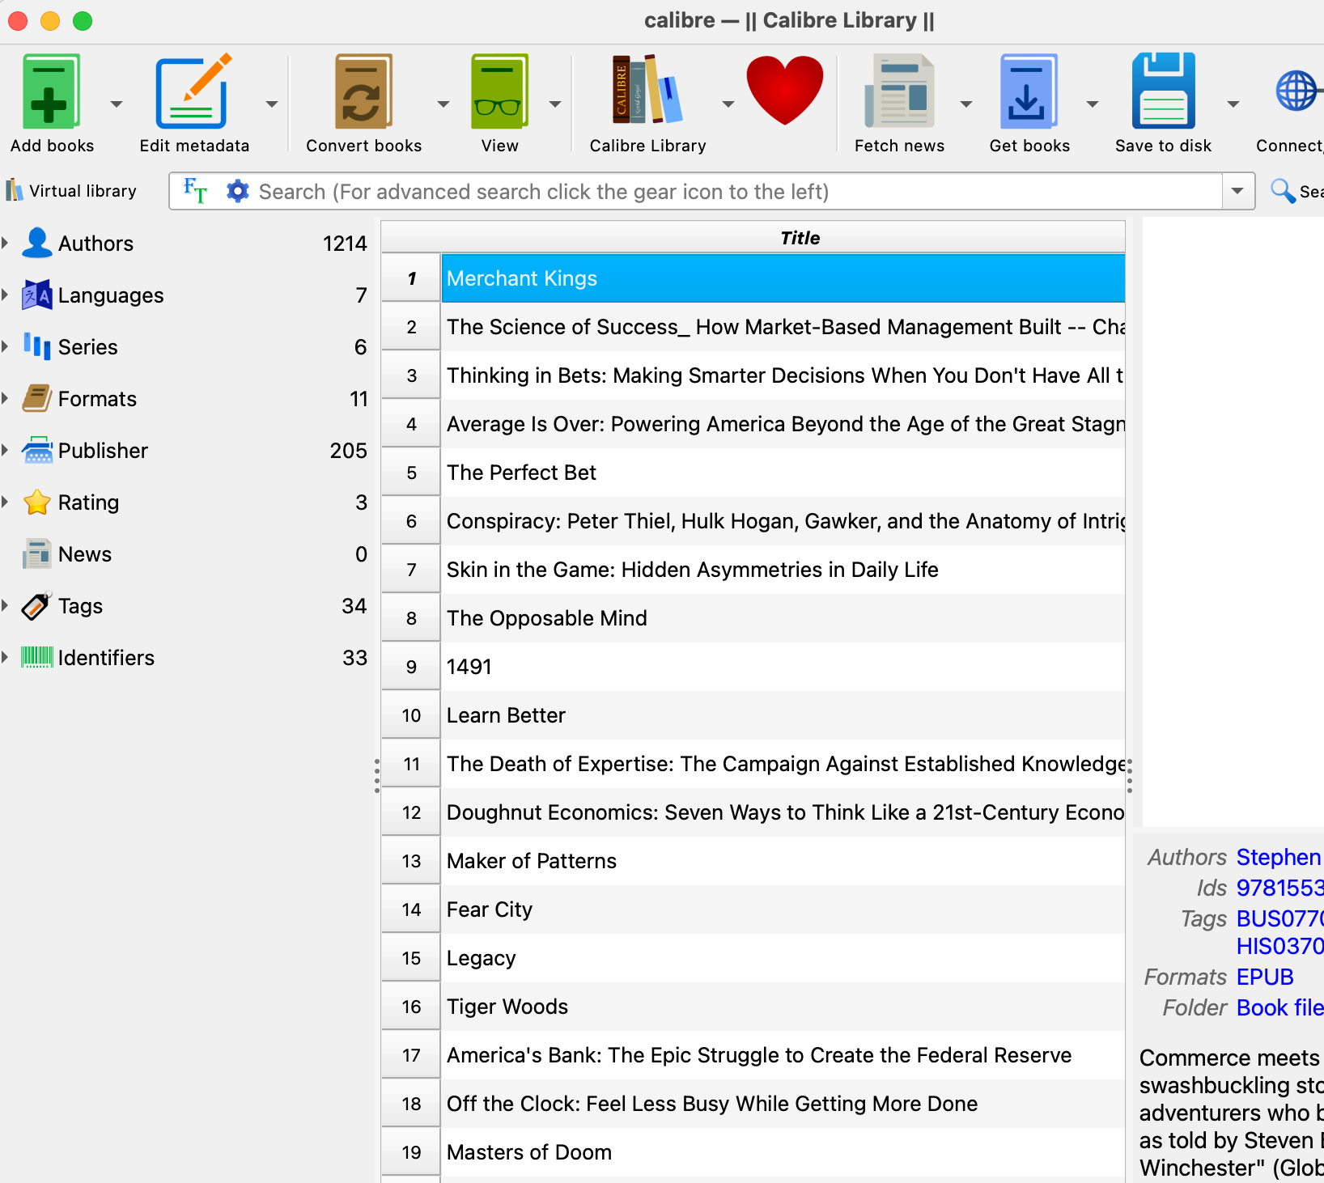The width and height of the screenshot is (1324, 1183).
Task: Click the Fetch news newspaper icon
Action: click(899, 91)
